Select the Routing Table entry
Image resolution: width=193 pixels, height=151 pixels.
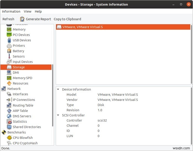(23, 105)
